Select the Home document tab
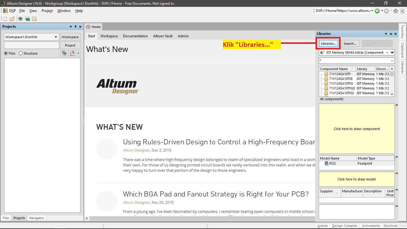This screenshot has height=229, width=407. click(94, 27)
